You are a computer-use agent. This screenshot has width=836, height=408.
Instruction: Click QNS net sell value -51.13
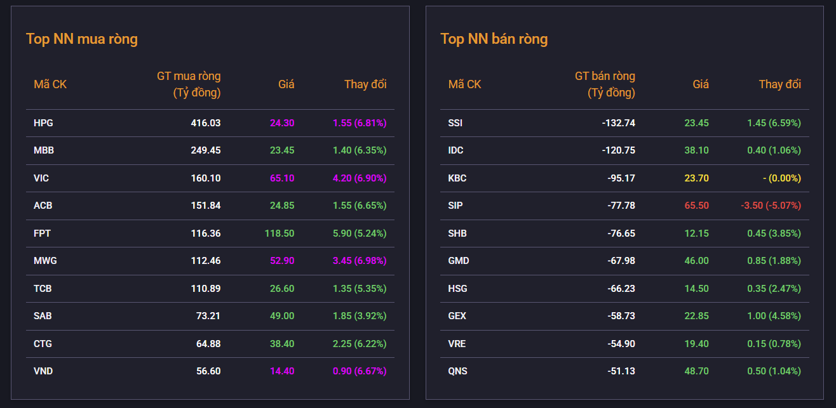pyautogui.click(x=621, y=371)
